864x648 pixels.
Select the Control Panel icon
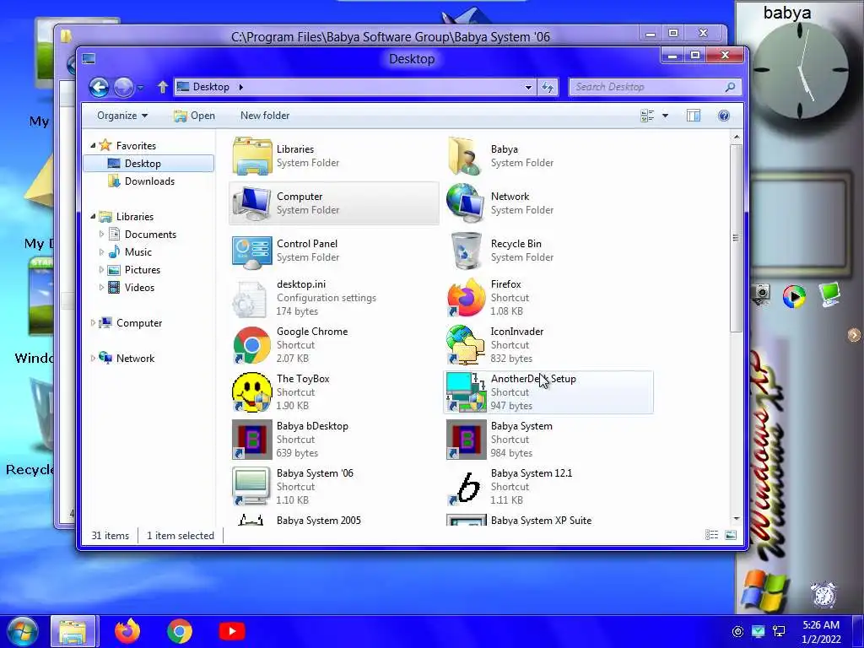point(251,251)
